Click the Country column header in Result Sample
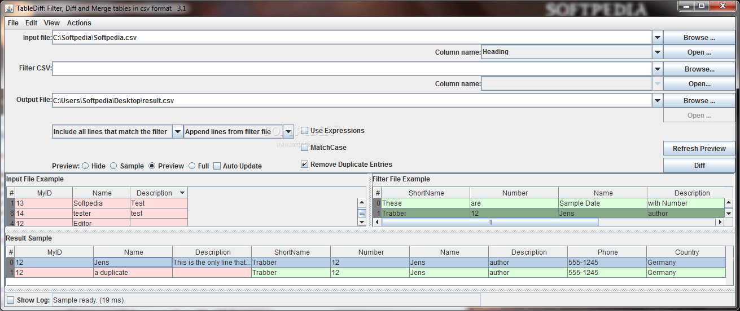Viewport: 740px width, 311px height. 686,252
